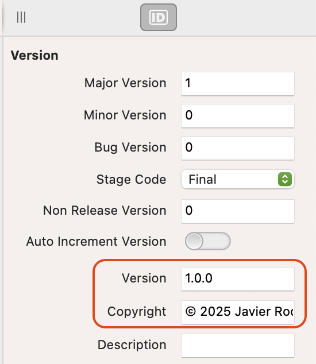Image resolution: width=316 pixels, height=364 pixels.
Task: Click the Copyright field with 2025 Javier text
Action: point(238,312)
